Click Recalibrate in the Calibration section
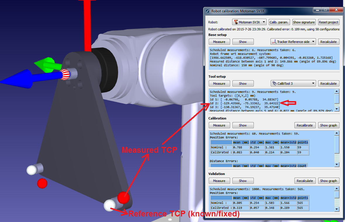Viewport: 345px width, 222px height. point(305,125)
